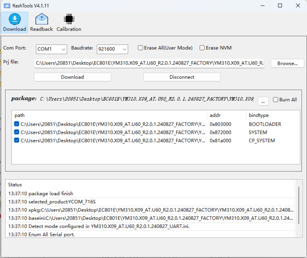Select the baseini log line
The height and width of the screenshot is (258, 307).
tap(150, 218)
